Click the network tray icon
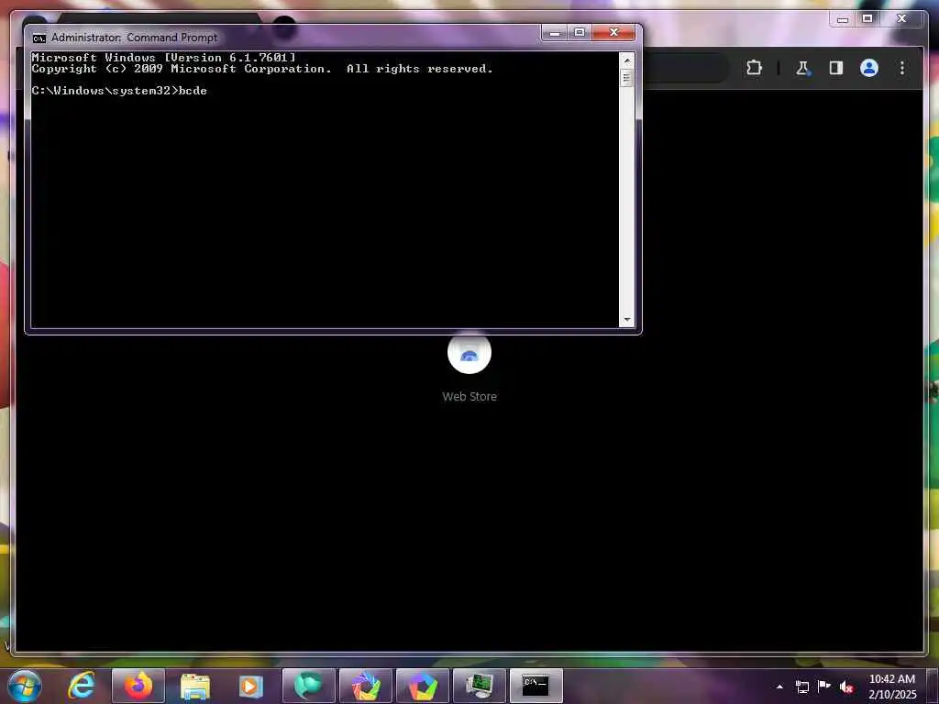 click(801, 687)
